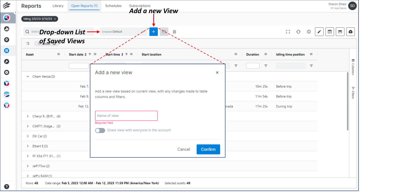Collapse the Cham Venza asset group
Image resolution: width=402 pixels, height=192 pixels.
pos(28,76)
